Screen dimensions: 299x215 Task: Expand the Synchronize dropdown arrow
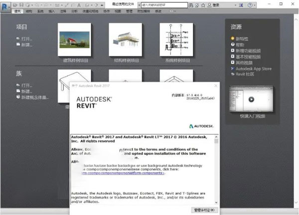click(32, 5)
